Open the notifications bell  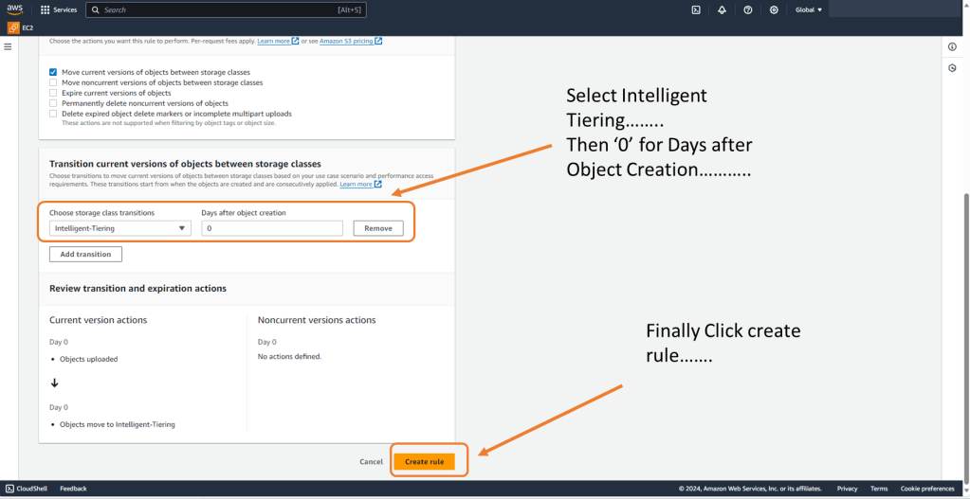coord(722,9)
